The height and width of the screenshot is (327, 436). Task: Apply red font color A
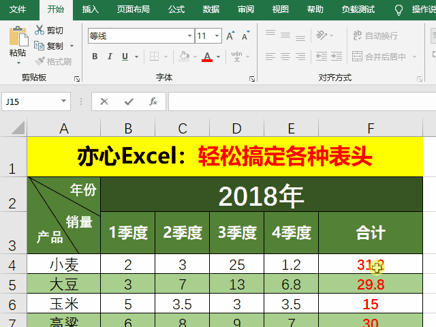tap(207, 57)
